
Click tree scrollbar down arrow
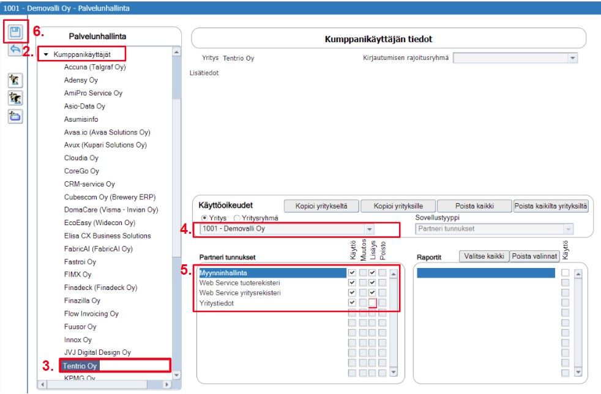point(177,375)
